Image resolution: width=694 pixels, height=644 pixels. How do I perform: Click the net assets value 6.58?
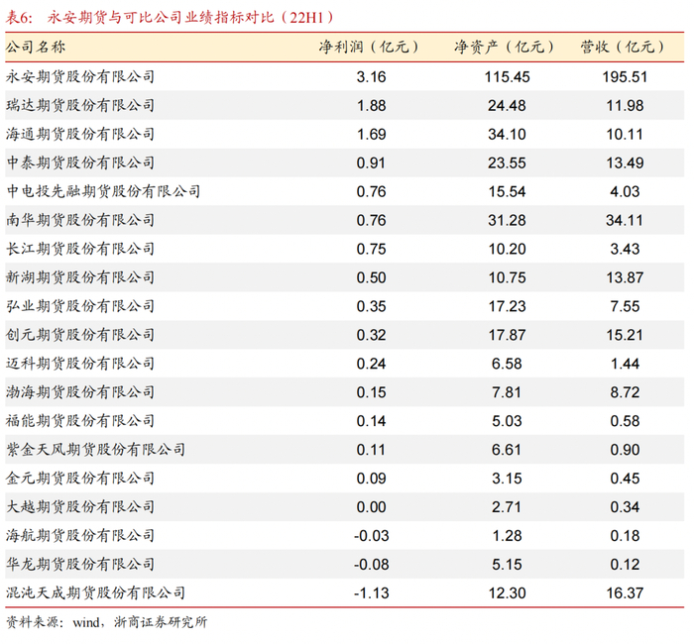coord(508,364)
